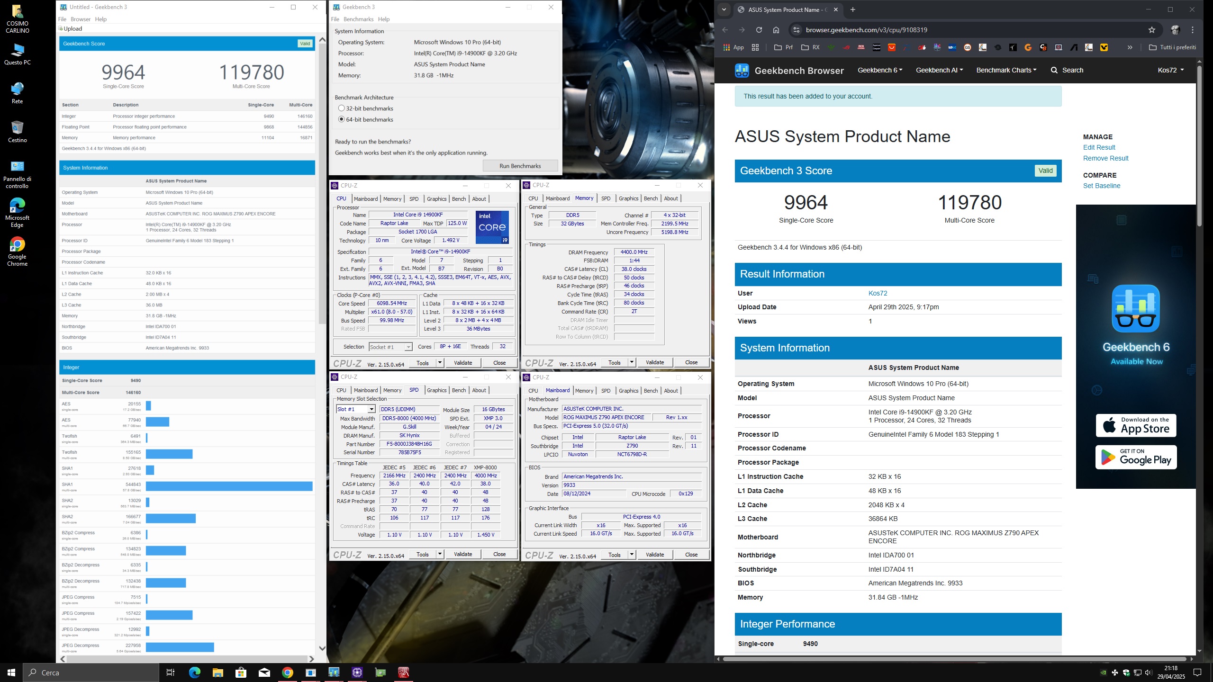Image resolution: width=1213 pixels, height=682 pixels.
Task: Open Tools dropdown arrow in CPU-Z Memory window
Action: (x=632, y=362)
